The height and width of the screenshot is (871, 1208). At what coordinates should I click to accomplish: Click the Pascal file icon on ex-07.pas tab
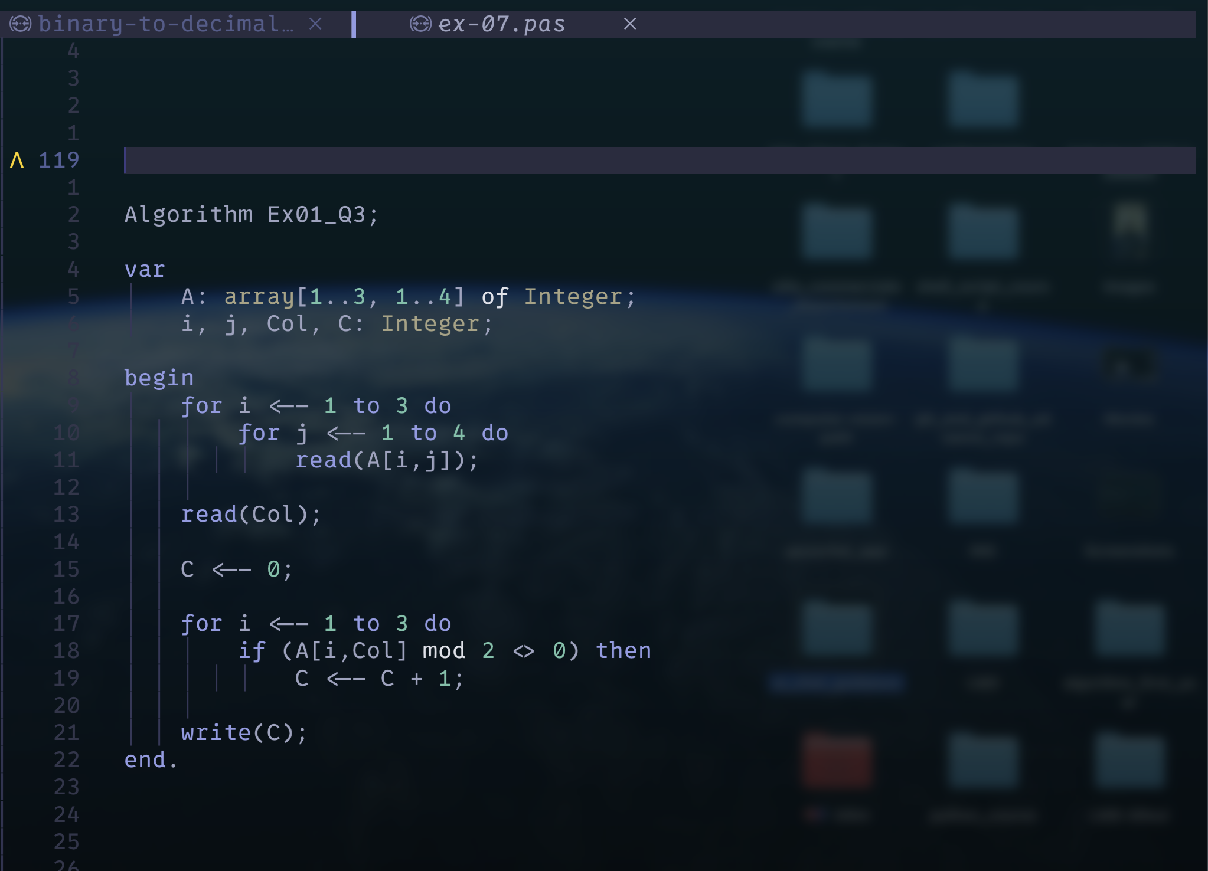420,24
